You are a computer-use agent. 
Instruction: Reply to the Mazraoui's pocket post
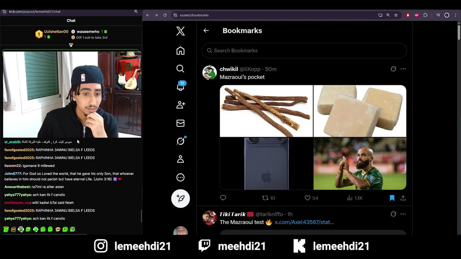click(x=223, y=198)
